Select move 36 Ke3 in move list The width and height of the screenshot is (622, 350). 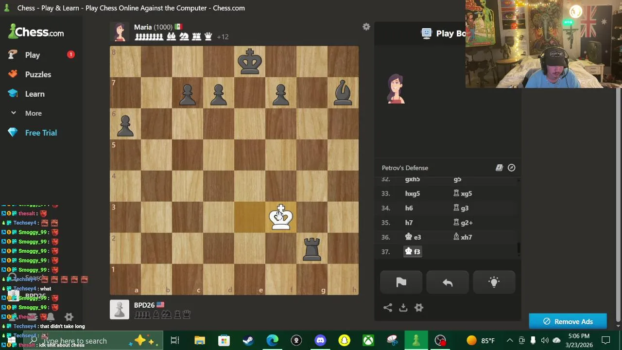click(x=413, y=237)
